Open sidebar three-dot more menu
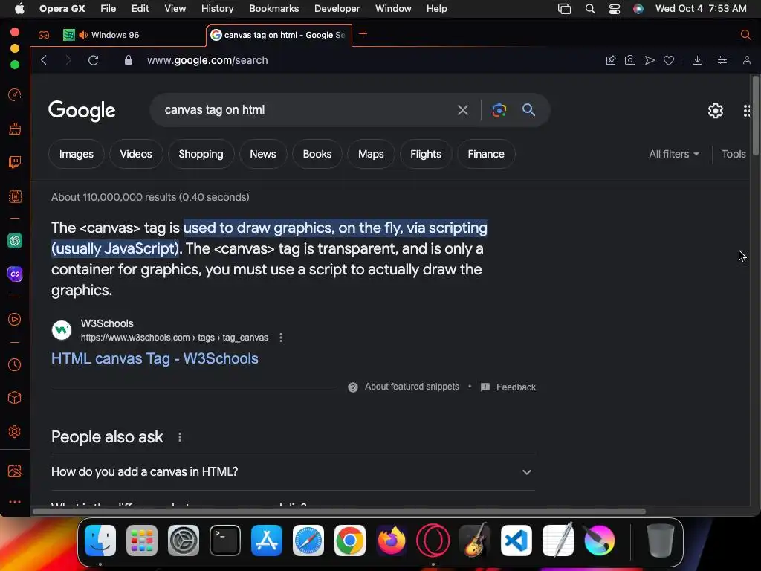761x571 pixels. click(x=15, y=502)
